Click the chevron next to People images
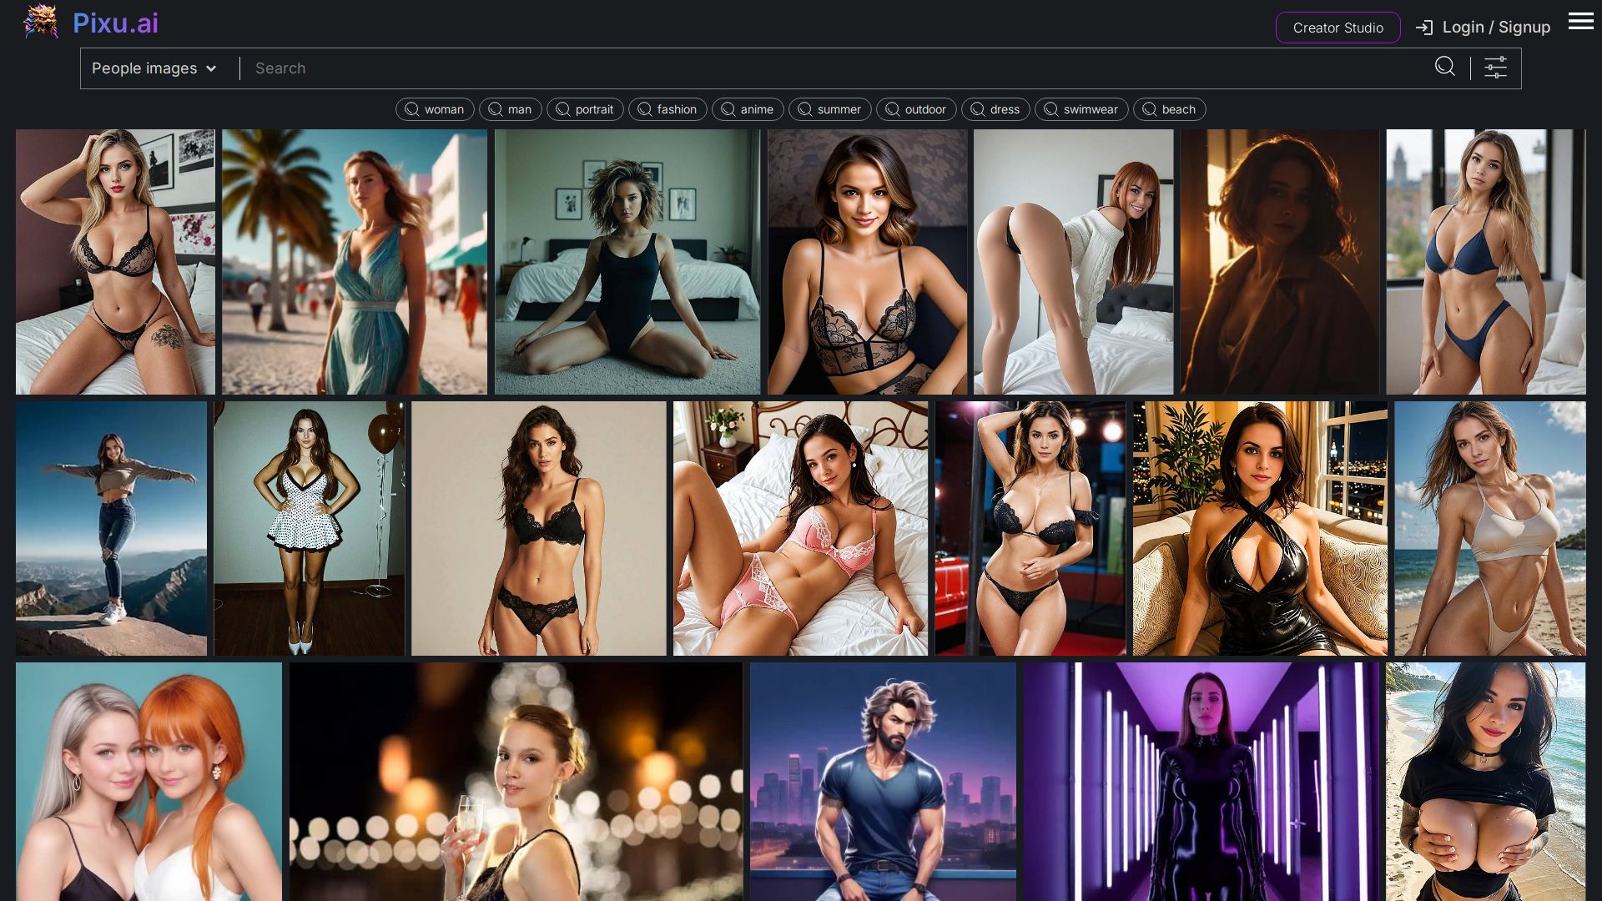Screen dimensions: 1602x901 pos(211,68)
